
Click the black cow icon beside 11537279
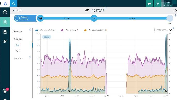pos(87,10)
